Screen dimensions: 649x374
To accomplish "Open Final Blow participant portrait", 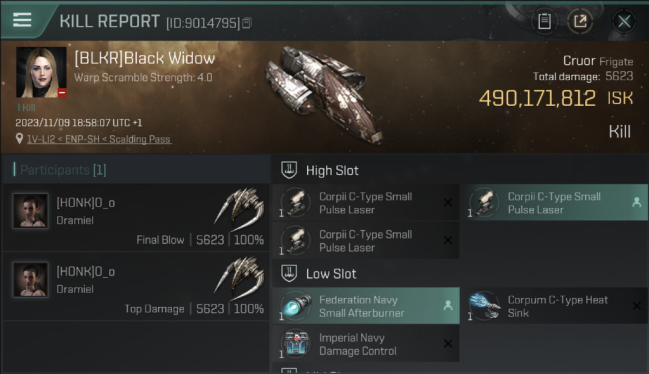I will 30,211.
